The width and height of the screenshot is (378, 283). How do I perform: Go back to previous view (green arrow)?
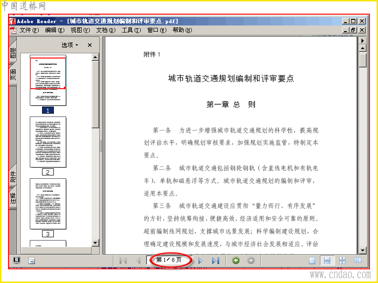click(236, 260)
